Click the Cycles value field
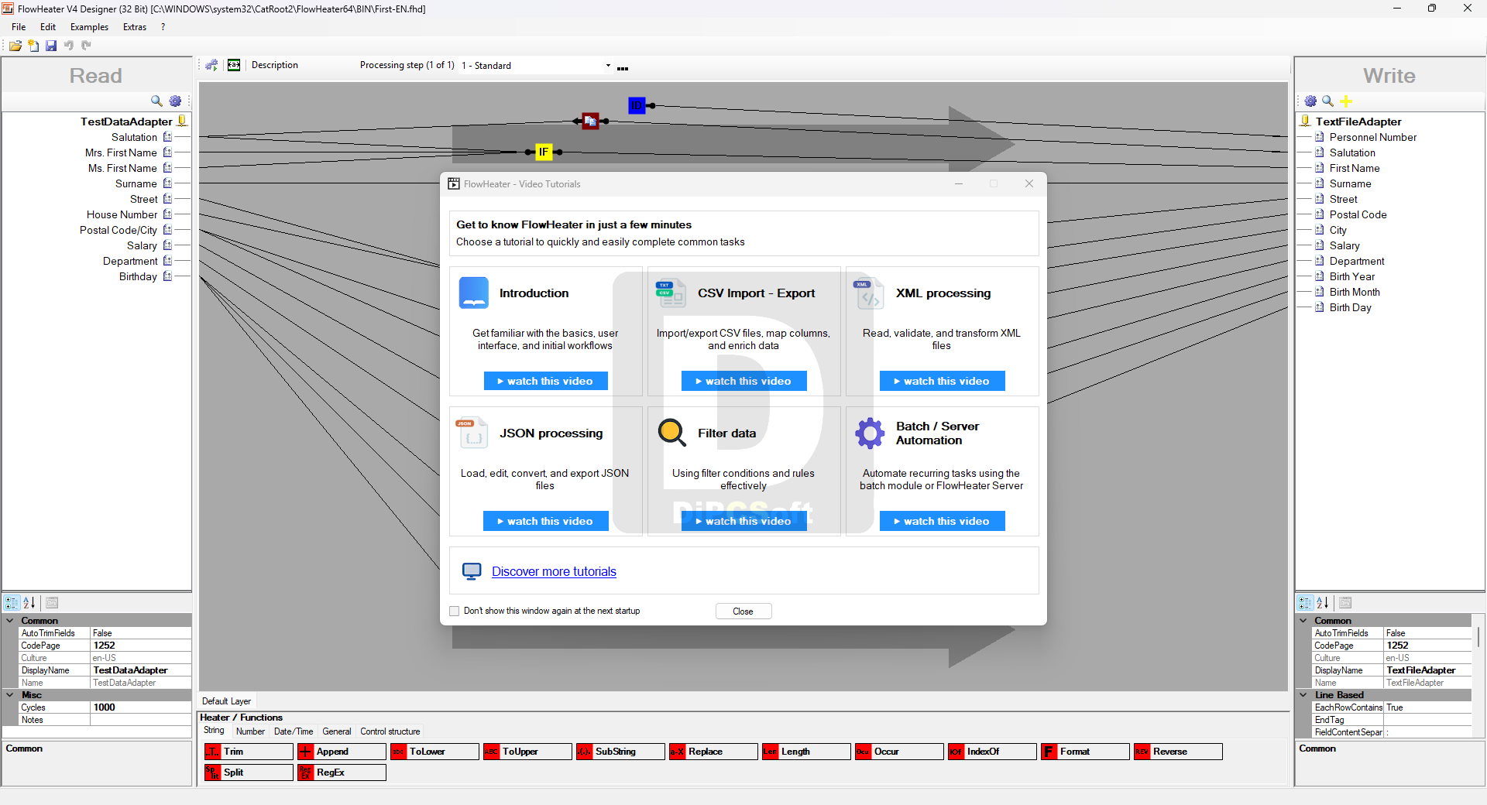 (140, 707)
